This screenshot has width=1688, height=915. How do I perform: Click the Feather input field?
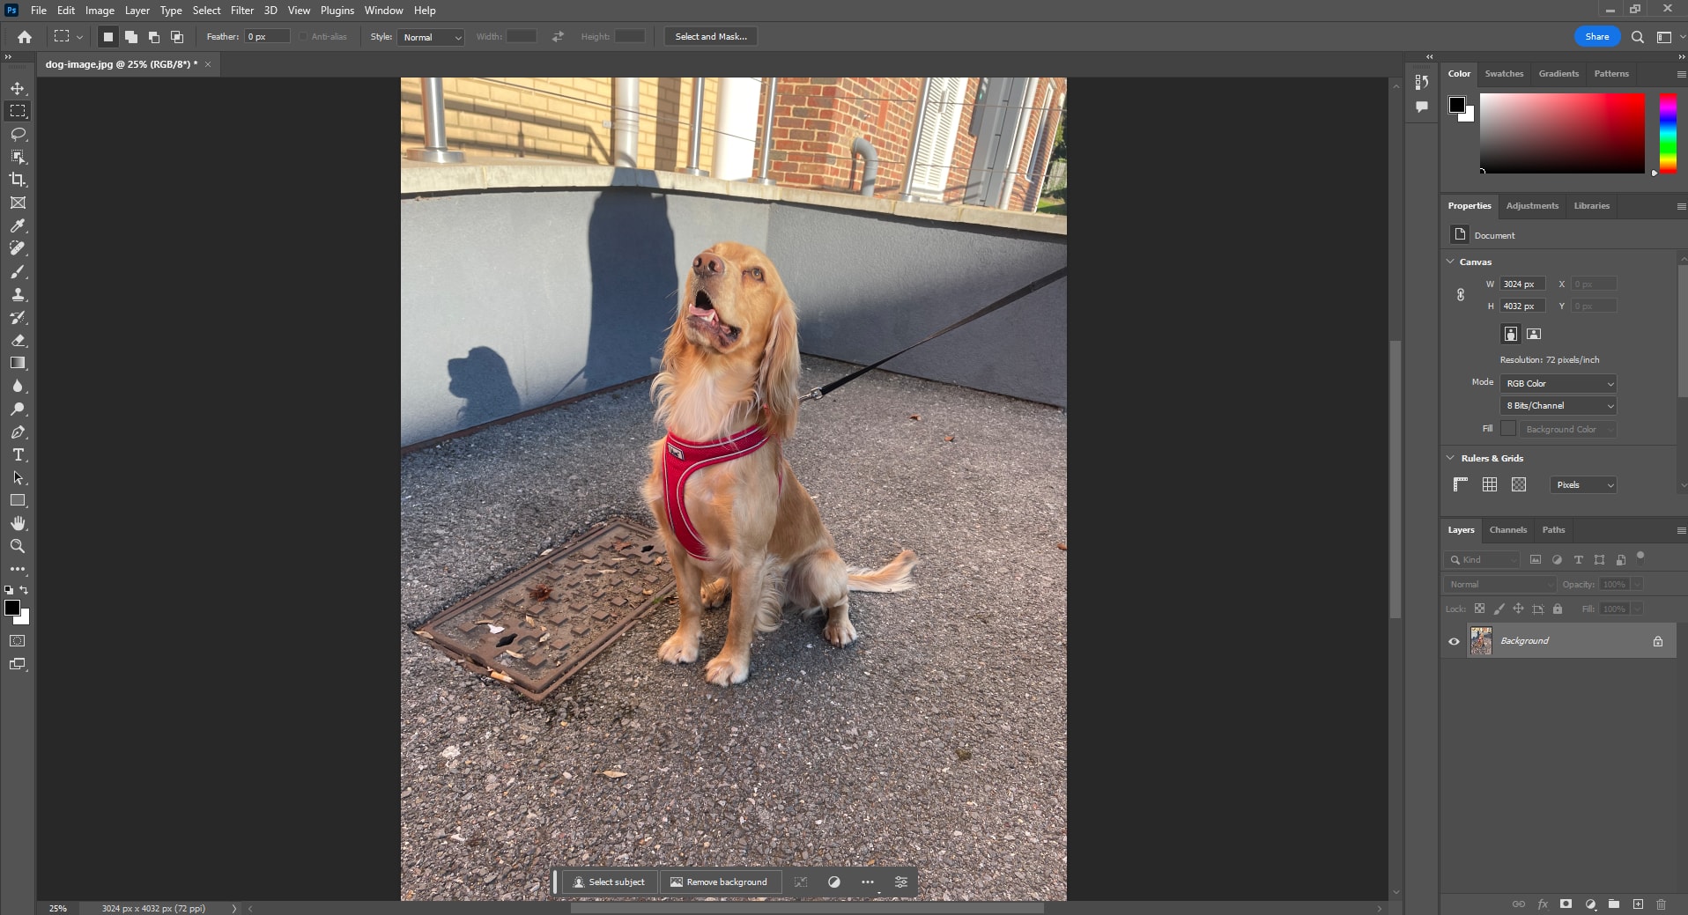[268, 37]
